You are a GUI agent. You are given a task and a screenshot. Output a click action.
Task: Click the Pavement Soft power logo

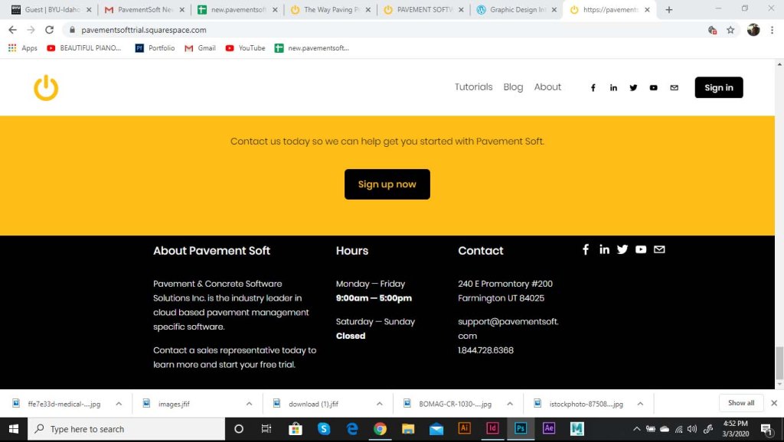(46, 88)
